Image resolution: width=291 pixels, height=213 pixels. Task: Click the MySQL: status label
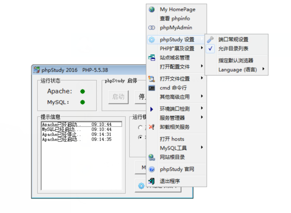click(x=58, y=102)
